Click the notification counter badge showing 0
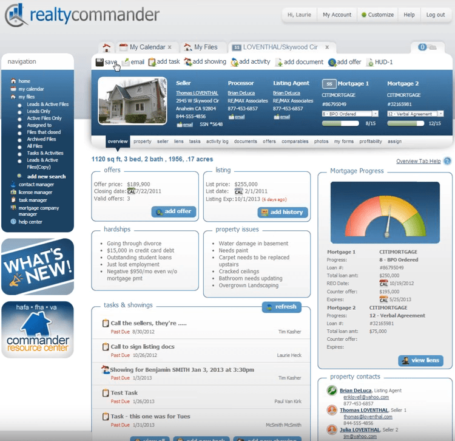This screenshot has width=455, height=441. coord(422,47)
